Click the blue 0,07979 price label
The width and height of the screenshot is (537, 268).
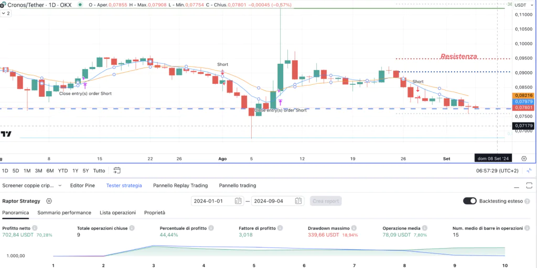tap(523, 102)
